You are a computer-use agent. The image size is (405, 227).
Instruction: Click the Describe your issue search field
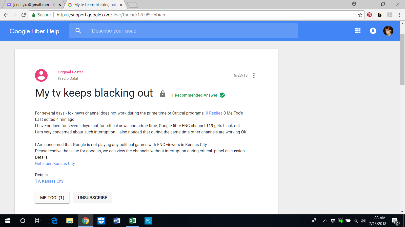coord(184,31)
